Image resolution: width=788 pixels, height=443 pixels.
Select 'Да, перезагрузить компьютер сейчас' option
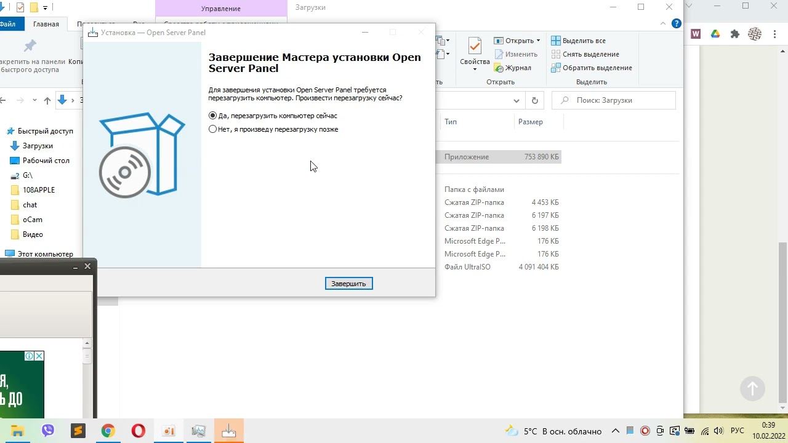tap(273, 116)
